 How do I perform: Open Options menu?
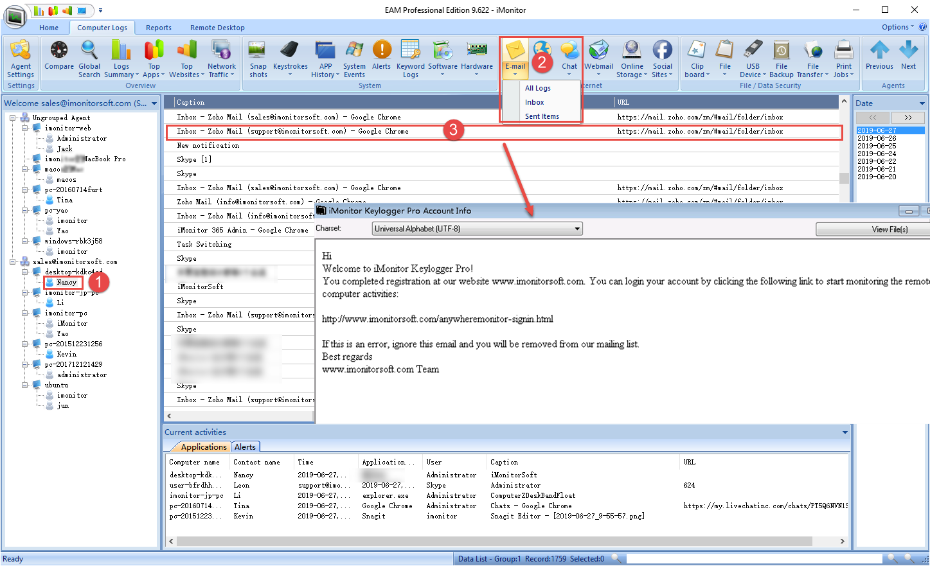coord(897,27)
